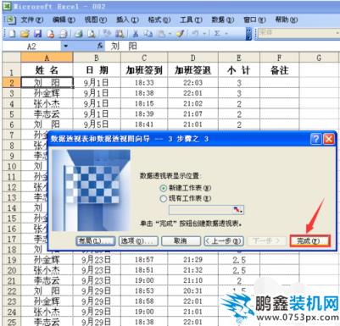
Task: Select column D header
Action: pyautogui.click(x=192, y=58)
